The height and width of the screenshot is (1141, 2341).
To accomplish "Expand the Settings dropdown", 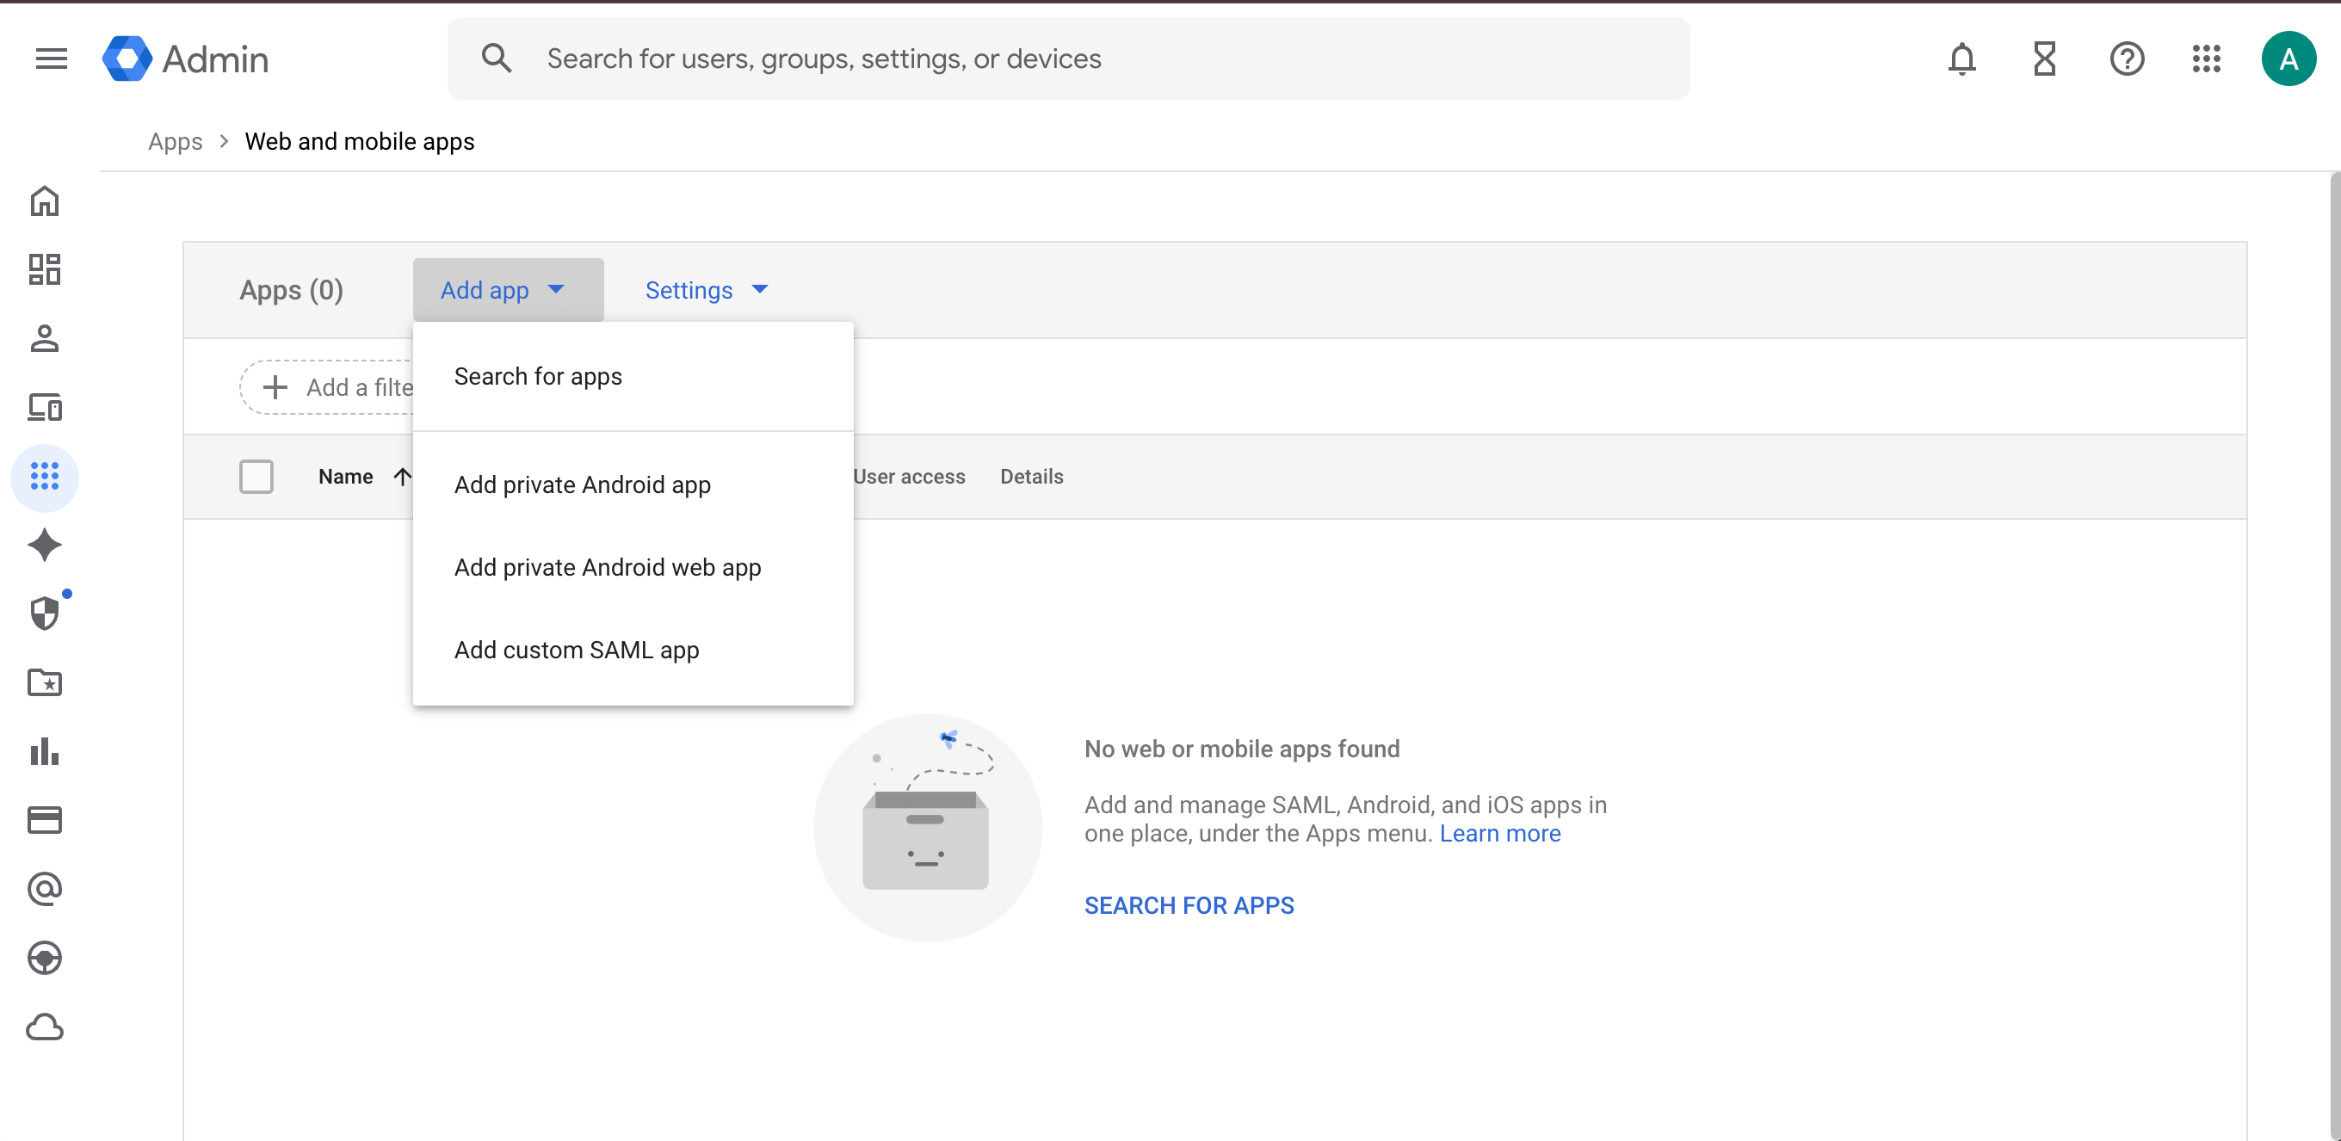I will click(x=706, y=290).
